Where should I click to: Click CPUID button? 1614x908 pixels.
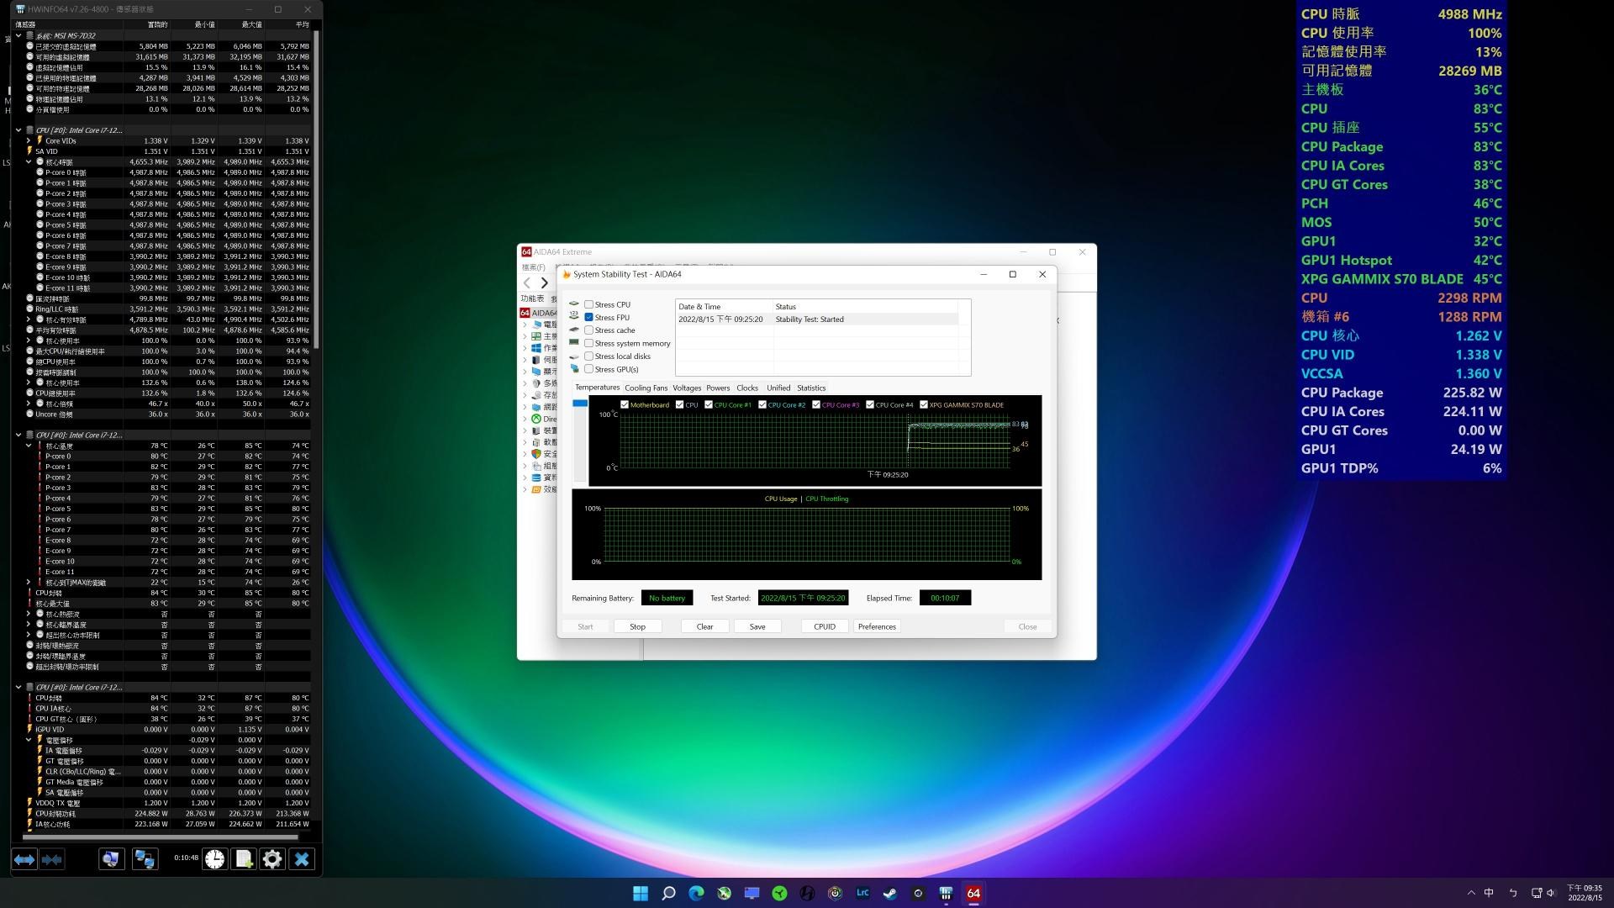(x=825, y=626)
